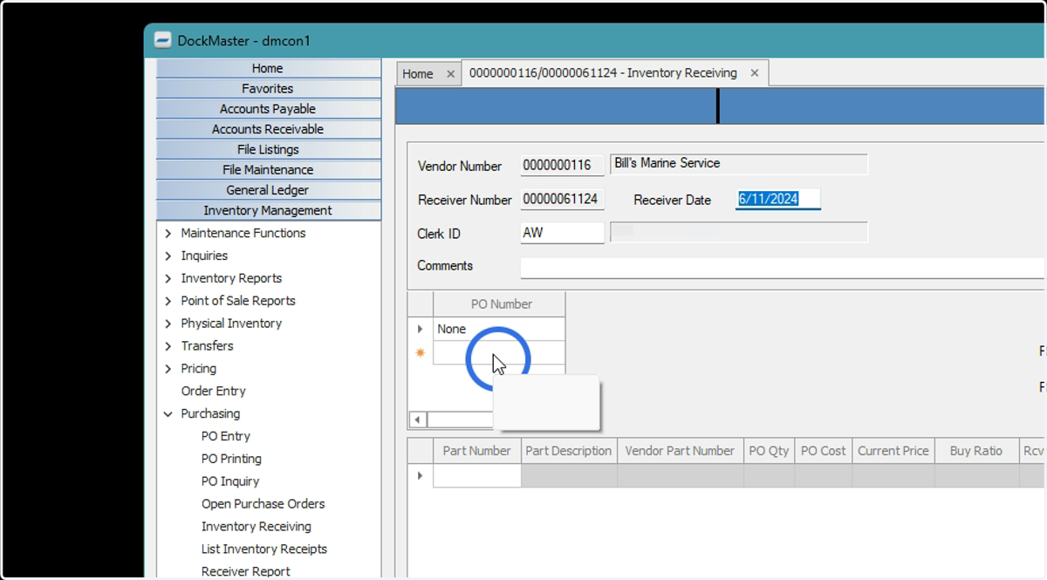
Task: Select the None row in PO Number grid
Action: (x=499, y=329)
